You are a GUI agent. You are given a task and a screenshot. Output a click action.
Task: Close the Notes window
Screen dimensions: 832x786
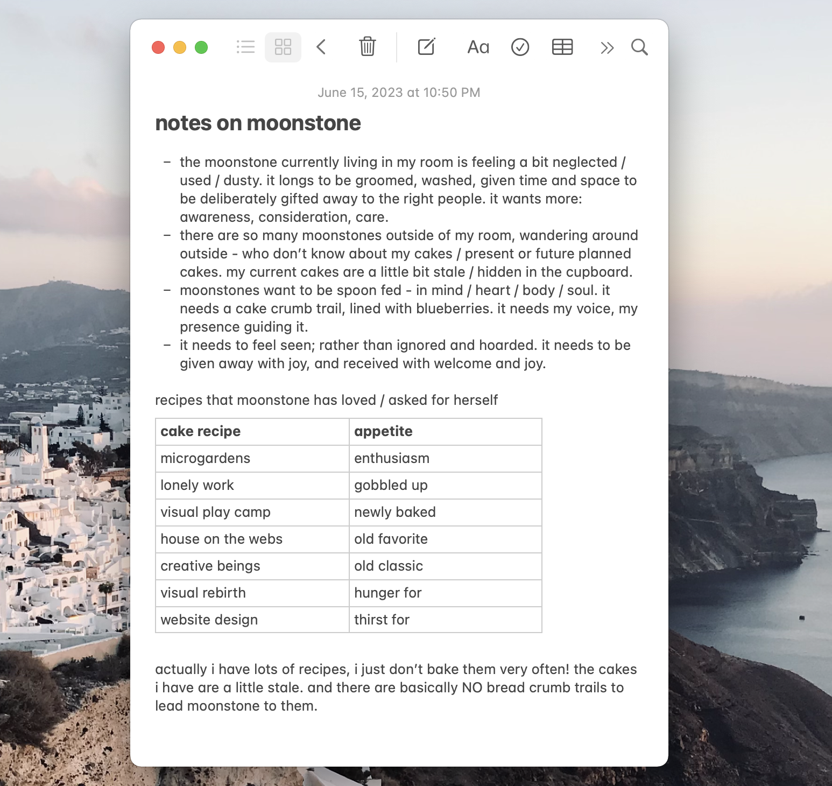[158, 47]
